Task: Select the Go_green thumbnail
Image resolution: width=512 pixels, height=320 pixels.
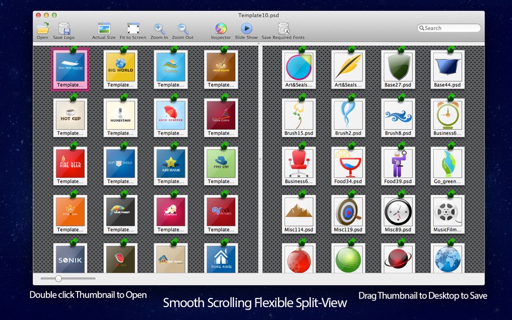Action: tap(448, 165)
